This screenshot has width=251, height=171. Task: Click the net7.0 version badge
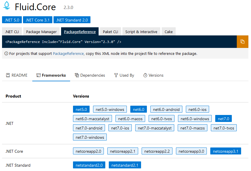223,118
